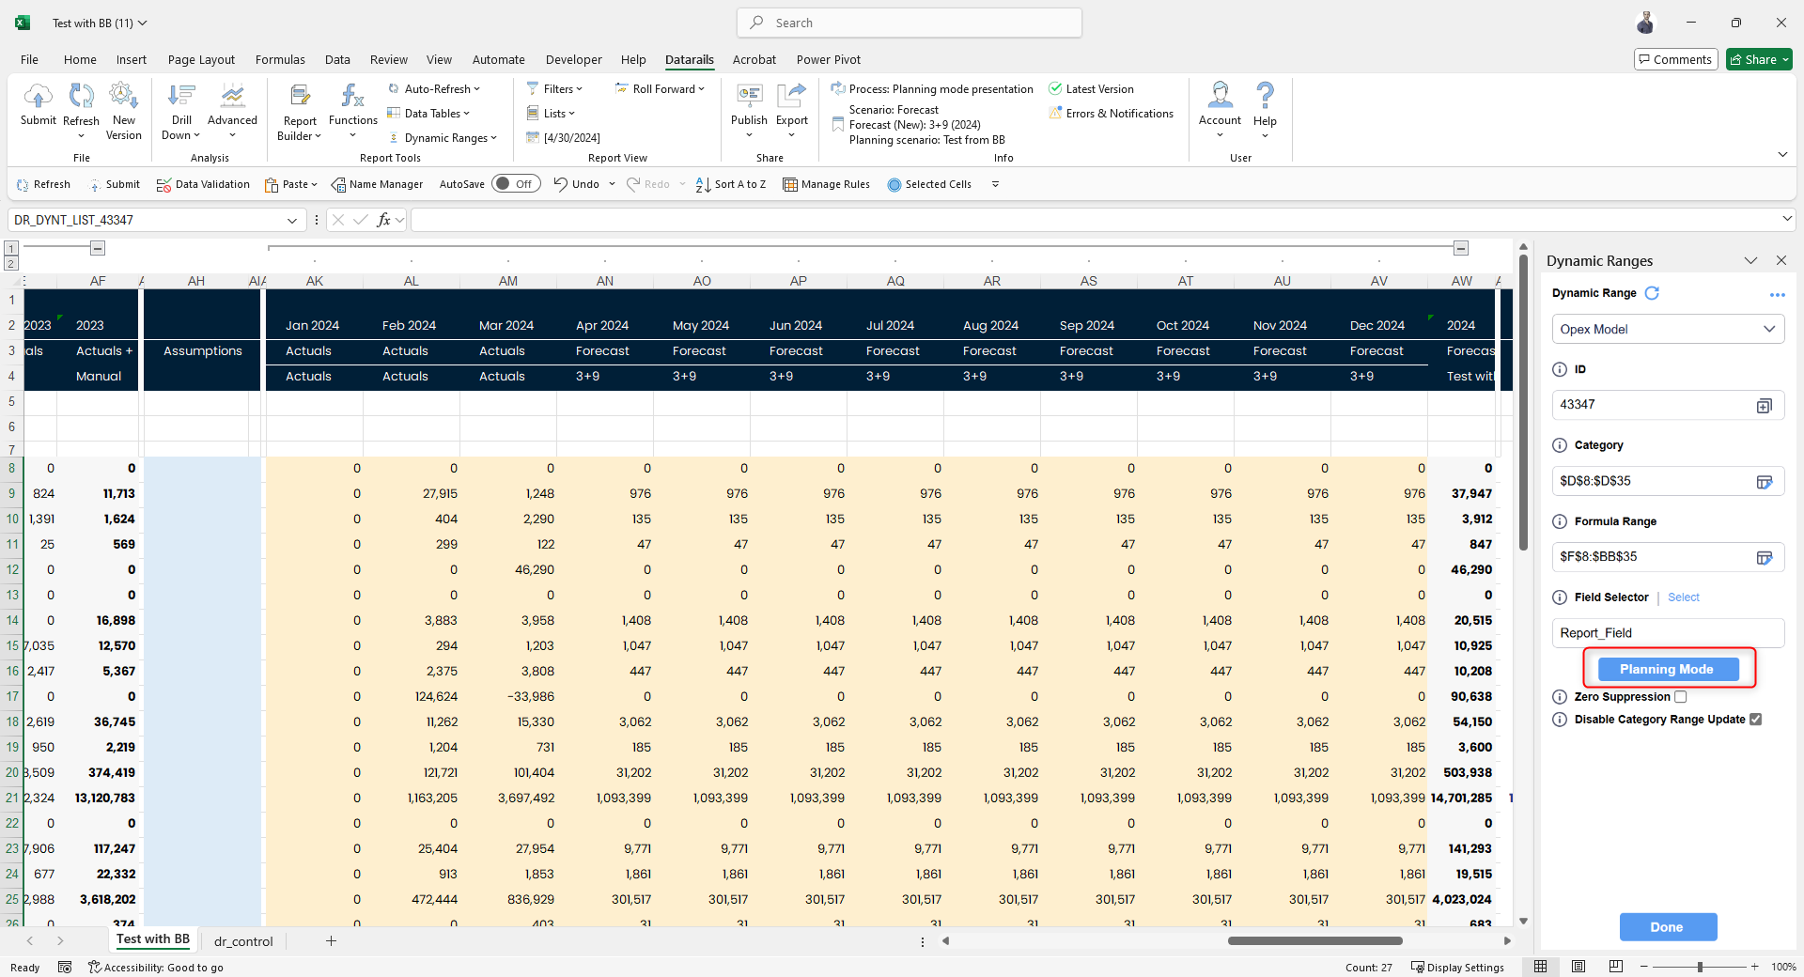Copy the ID 43347 icon
This screenshot has height=977, width=1804.
[x=1765, y=405]
